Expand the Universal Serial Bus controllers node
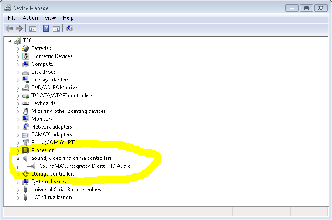This screenshot has width=332, height=220. [18, 190]
